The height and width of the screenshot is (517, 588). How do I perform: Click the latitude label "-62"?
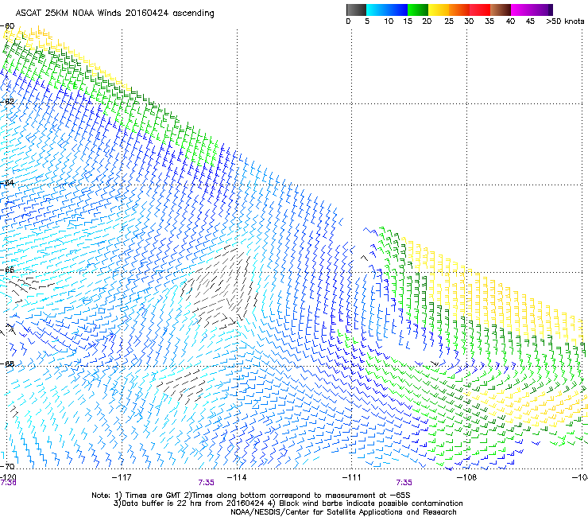[x=7, y=101]
